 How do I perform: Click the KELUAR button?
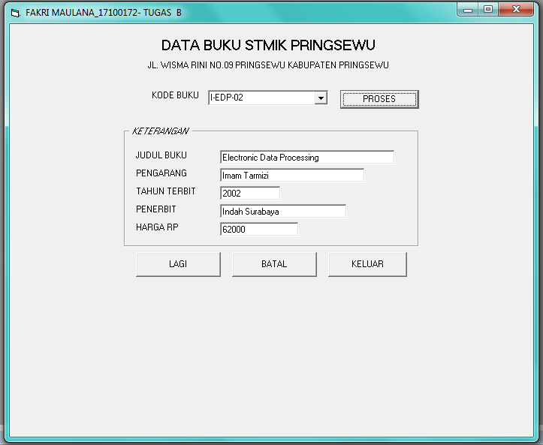tap(367, 264)
